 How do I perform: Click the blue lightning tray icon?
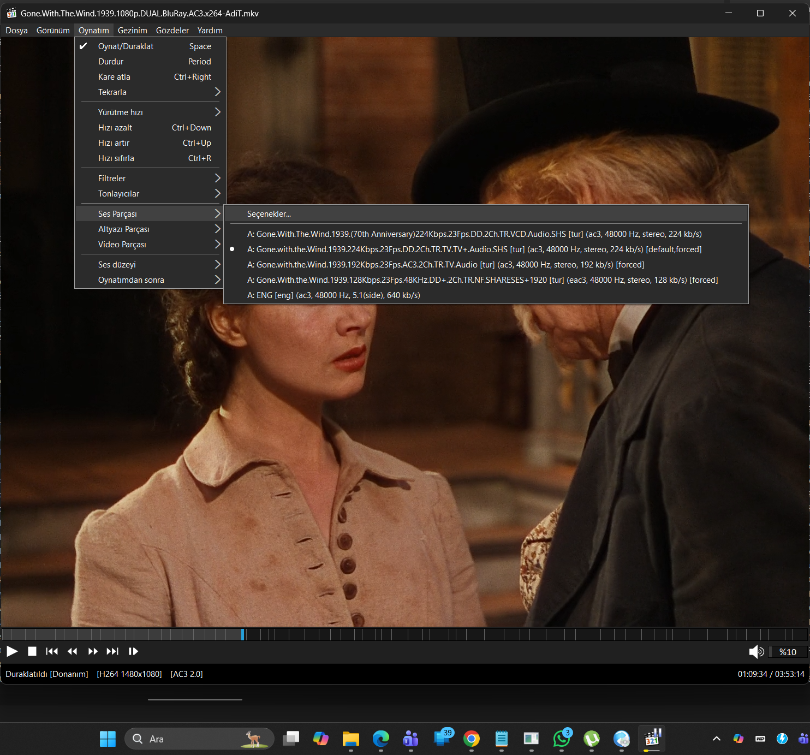point(782,739)
